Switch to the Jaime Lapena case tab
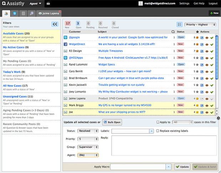 48,14
